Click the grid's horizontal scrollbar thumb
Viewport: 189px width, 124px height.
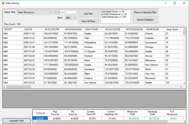19,87
